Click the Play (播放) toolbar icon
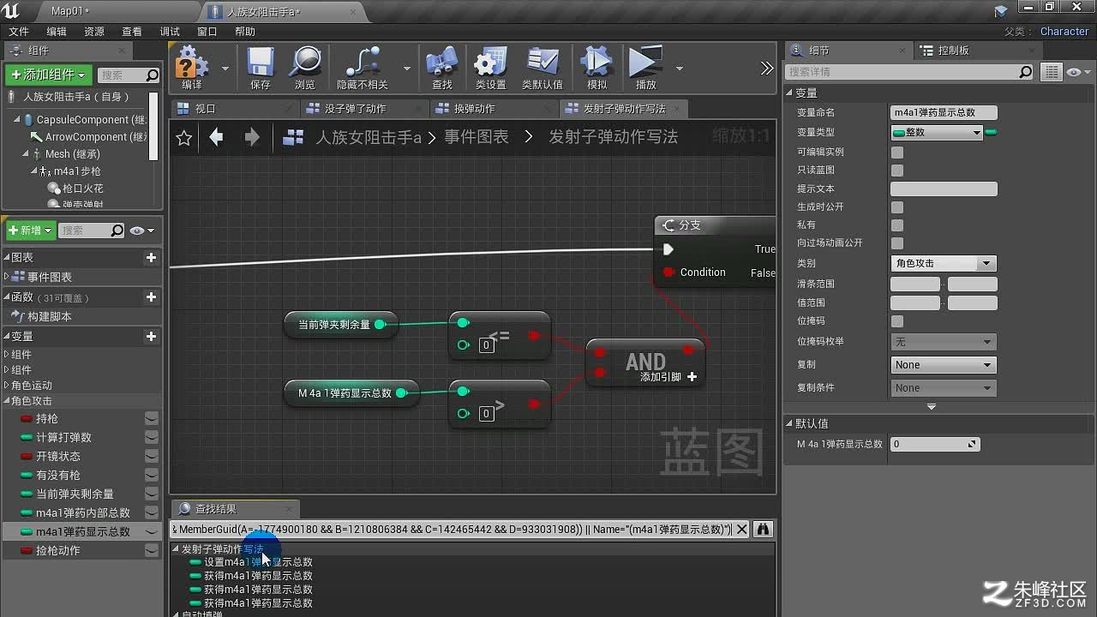1097x617 pixels. tap(645, 68)
